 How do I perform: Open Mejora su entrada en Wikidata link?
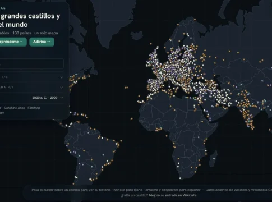click(173, 195)
